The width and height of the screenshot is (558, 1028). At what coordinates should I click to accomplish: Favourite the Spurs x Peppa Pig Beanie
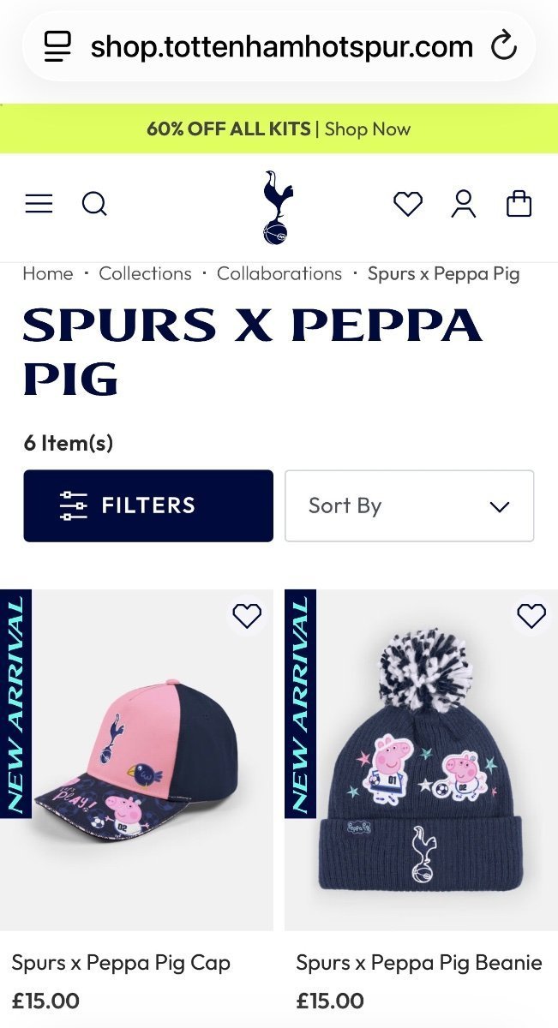(x=531, y=616)
